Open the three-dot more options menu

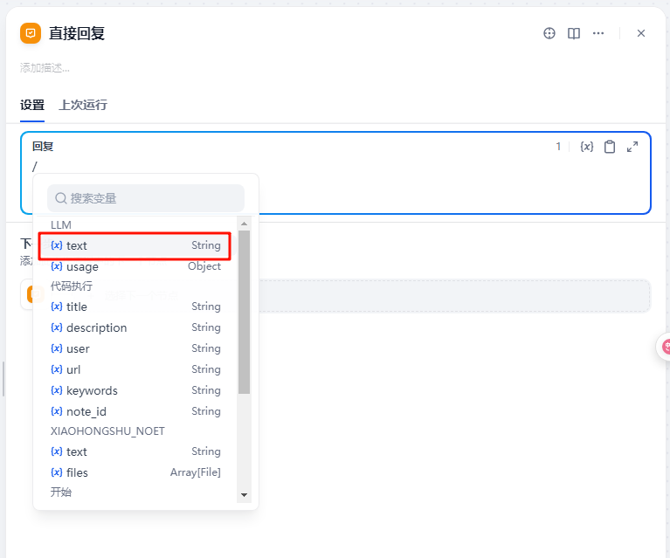[x=598, y=33]
